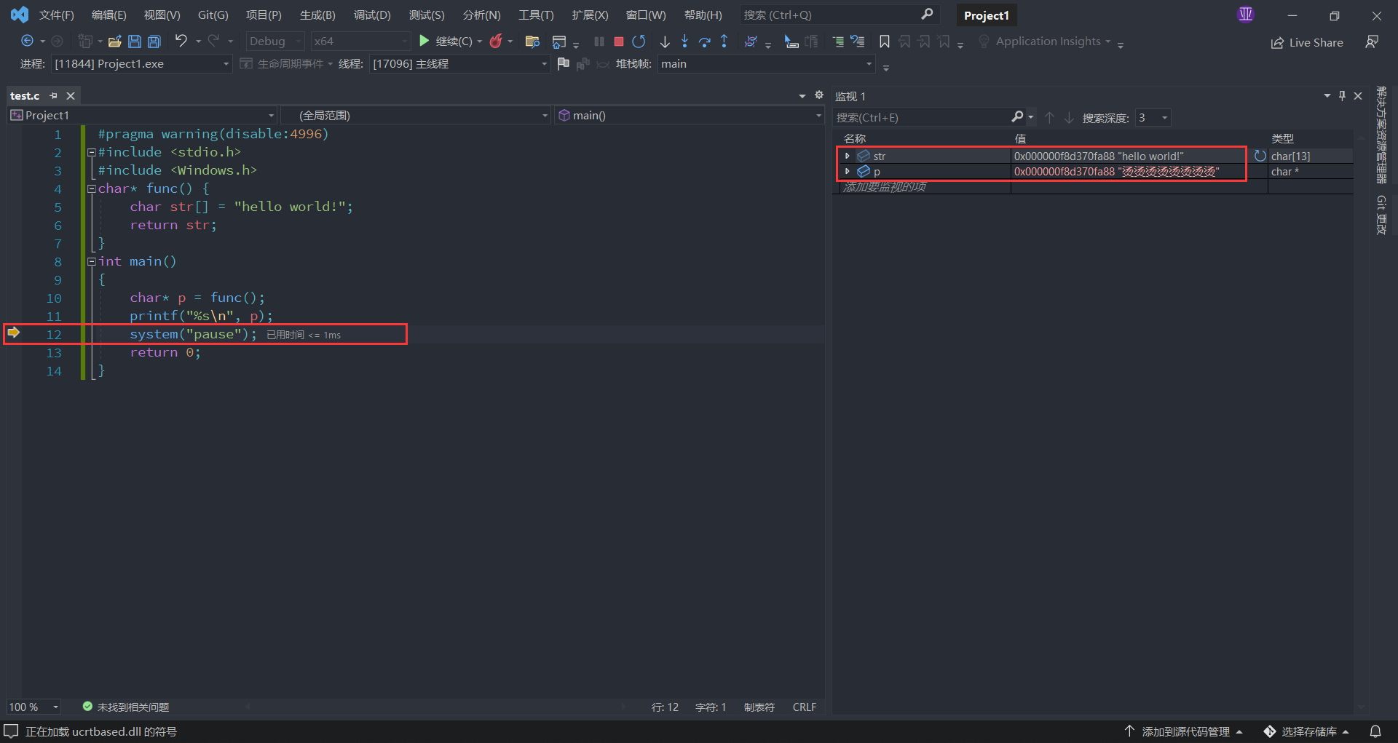Open the notifications bell in the status bar
1398x743 pixels.
click(1375, 731)
